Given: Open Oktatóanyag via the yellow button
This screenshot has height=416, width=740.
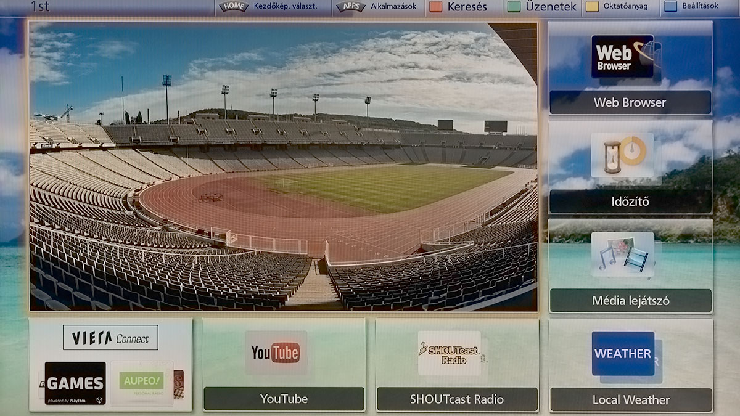Looking at the screenshot, I should 620,7.
